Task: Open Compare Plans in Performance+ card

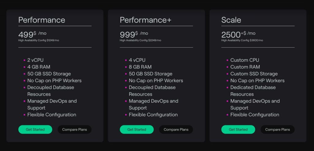Action: pyautogui.click(x=176, y=130)
